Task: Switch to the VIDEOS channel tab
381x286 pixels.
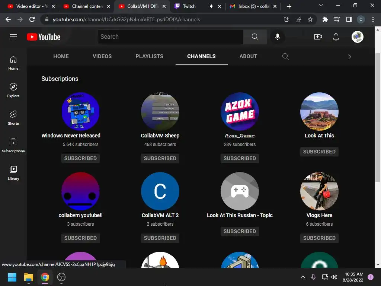Action: [102, 57]
